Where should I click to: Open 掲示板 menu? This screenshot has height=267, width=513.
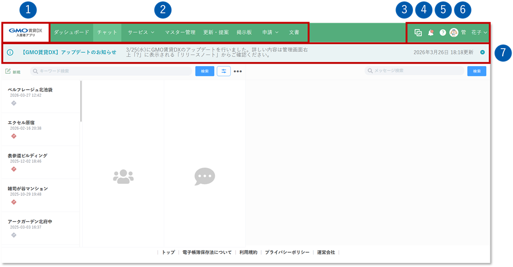pos(244,32)
